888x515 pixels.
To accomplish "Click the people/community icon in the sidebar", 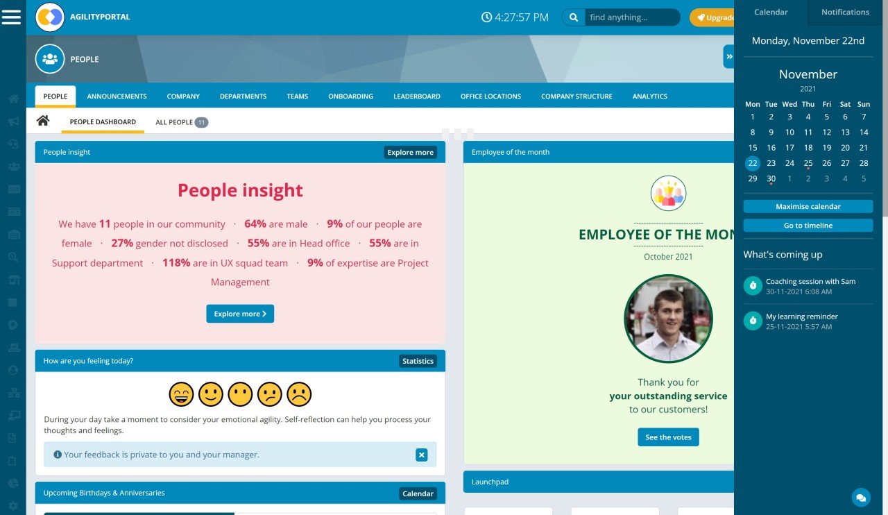I will [12, 167].
